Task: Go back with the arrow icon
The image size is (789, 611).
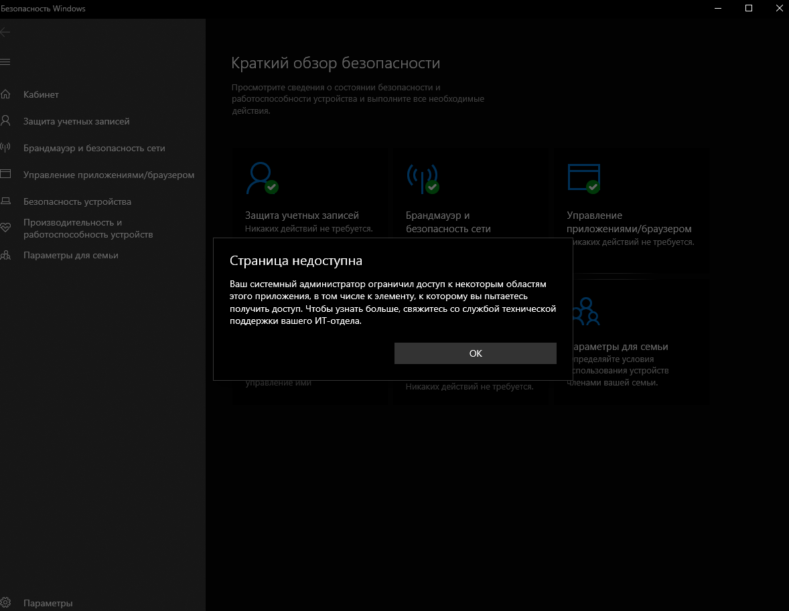Action: 5,33
